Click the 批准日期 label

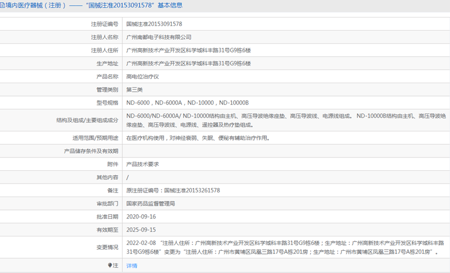click(x=107, y=217)
